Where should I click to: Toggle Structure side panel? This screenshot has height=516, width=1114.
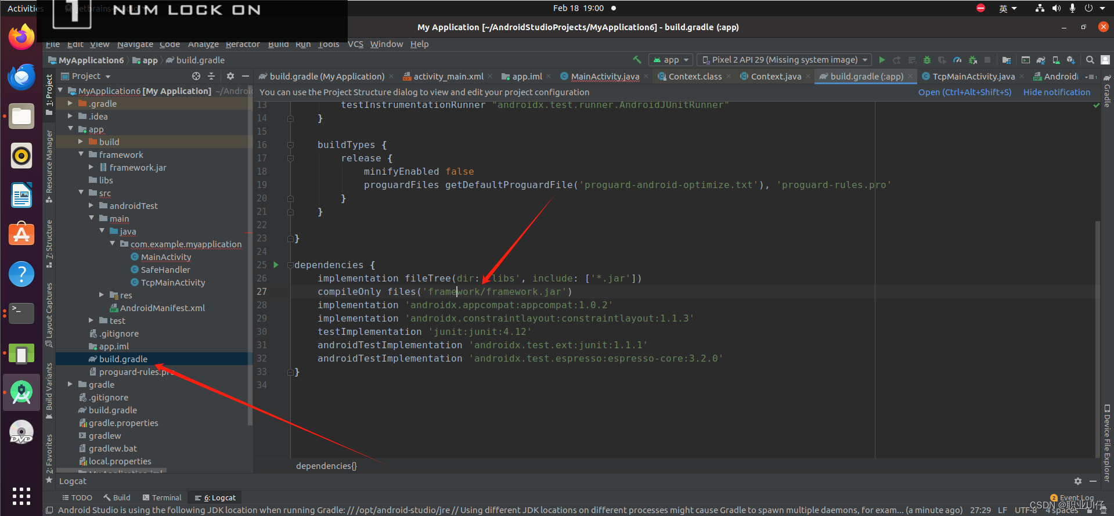[49, 244]
